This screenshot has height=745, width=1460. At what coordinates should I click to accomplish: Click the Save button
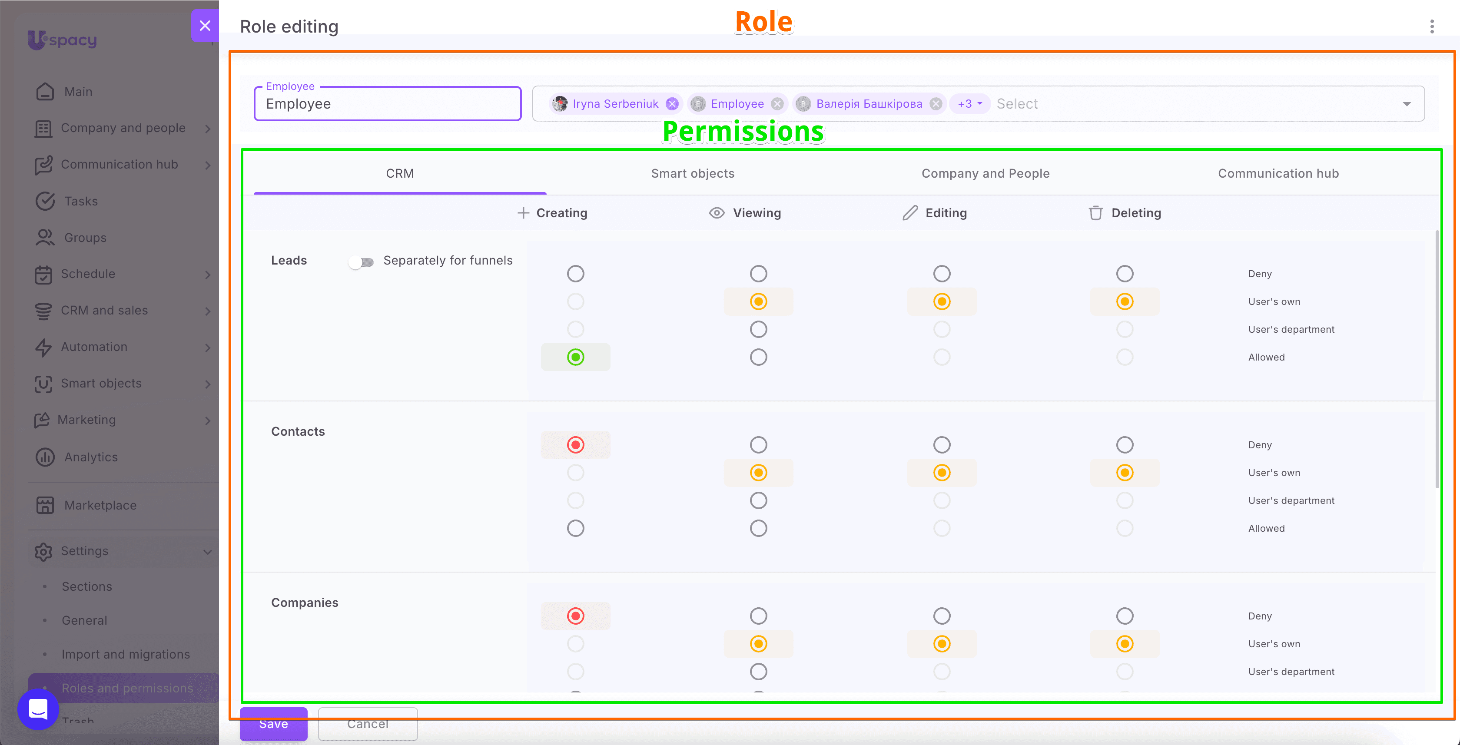click(274, 723)
